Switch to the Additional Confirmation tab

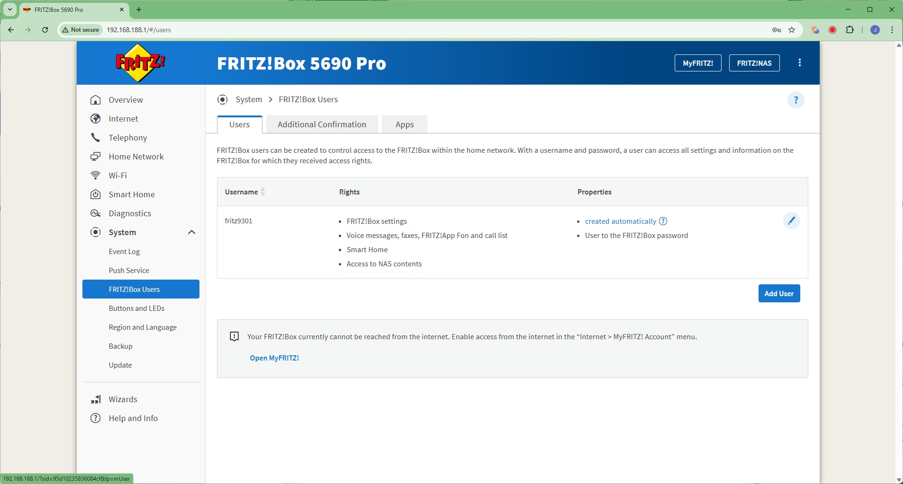click(x=322, y=124)
